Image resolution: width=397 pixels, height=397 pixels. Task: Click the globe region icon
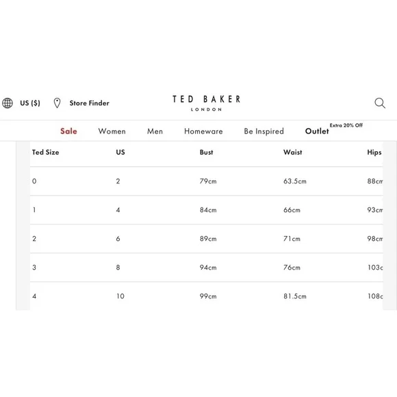point(8,103)
